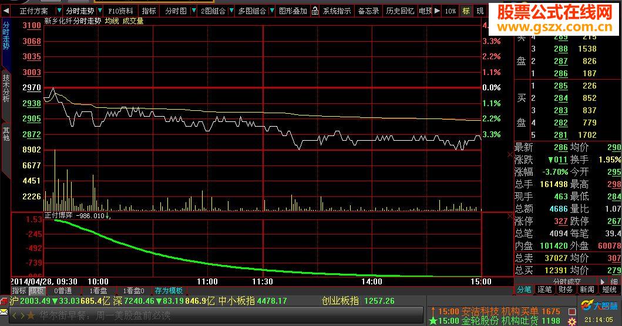The width and height of the screenshot is (622, 326).
Task: Expand dropdown arrow beside 正付方案
Action: (59, 11)
